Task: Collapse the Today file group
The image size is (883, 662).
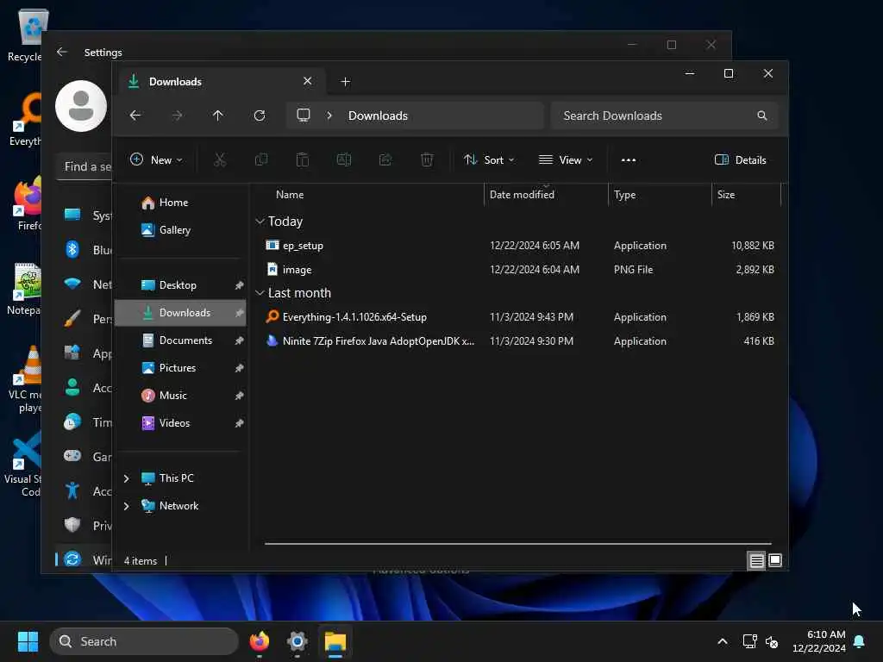Action: (260, 222)
